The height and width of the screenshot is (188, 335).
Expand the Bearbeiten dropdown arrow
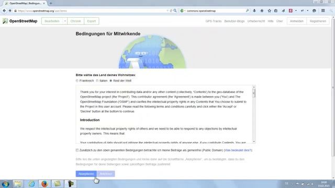(65, 21)
